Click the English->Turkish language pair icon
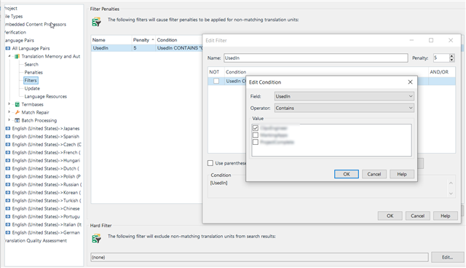This screenshot has height=268, width=466. [x=8, y=200]
